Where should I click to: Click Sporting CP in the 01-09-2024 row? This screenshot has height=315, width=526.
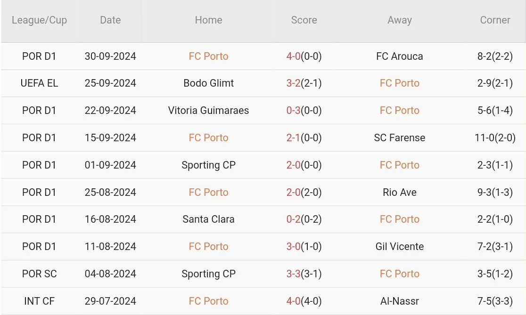208,165
